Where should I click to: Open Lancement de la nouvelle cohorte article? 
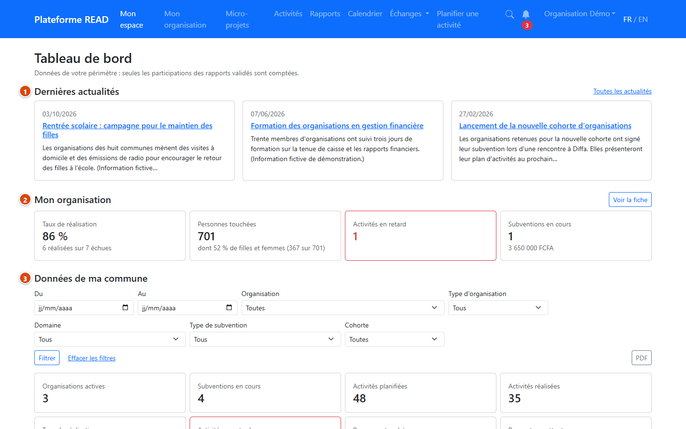pos(545,126)
